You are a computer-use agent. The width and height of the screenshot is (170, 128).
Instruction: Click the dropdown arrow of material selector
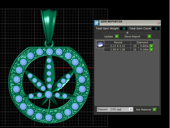[x=131, y=109]
